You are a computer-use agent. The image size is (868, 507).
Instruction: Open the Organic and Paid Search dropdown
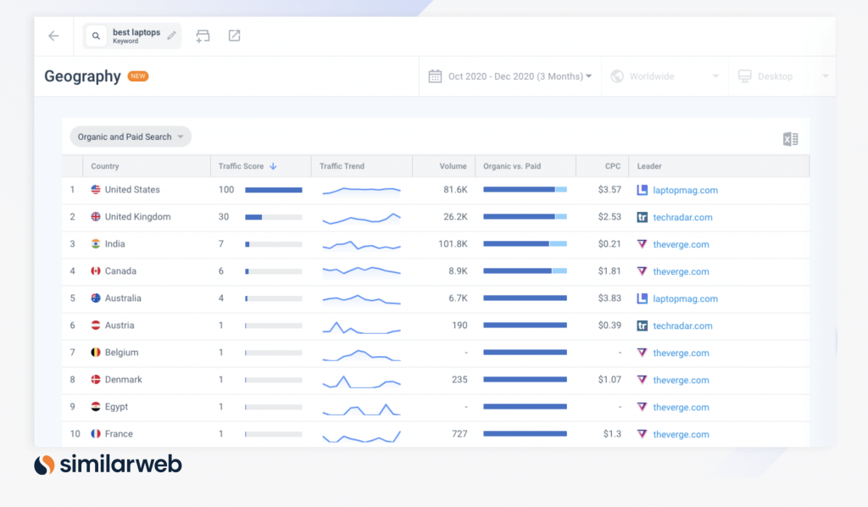point(131,136)
